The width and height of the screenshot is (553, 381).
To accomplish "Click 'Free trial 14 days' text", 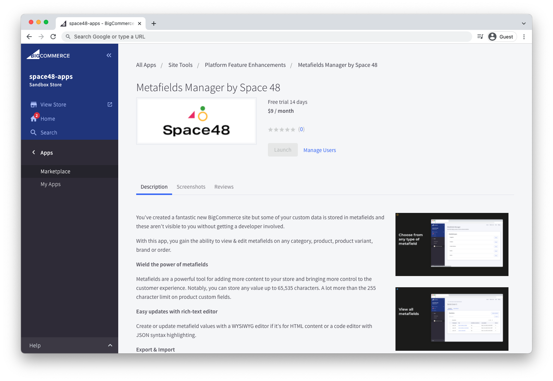I will (x=288, y=102).
